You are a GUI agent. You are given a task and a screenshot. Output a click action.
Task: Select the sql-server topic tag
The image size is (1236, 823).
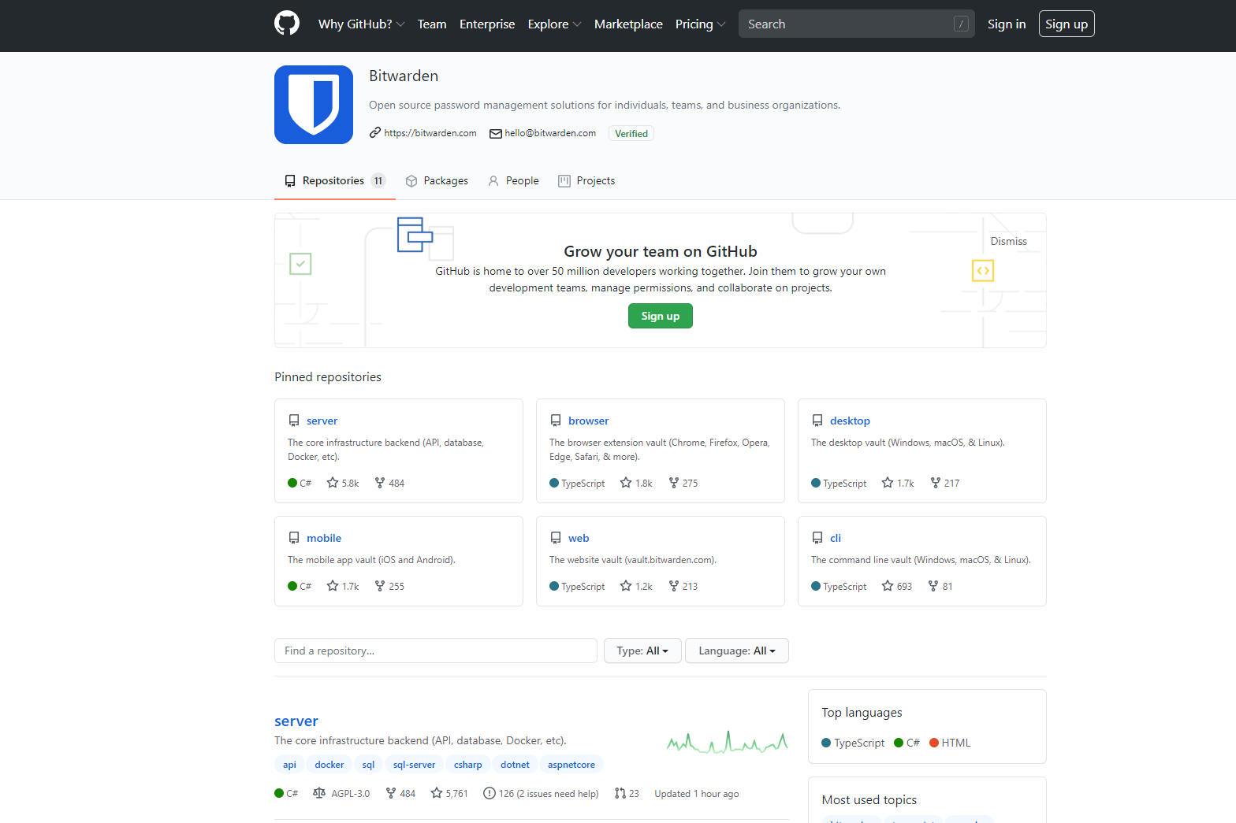[x=414, y=764]
